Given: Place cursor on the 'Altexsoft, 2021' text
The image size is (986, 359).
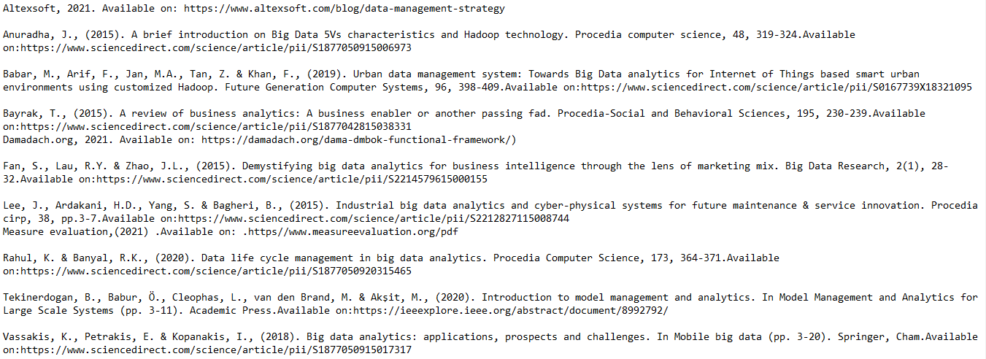Looking at the screenshot, I should click(x=47, y=9).
